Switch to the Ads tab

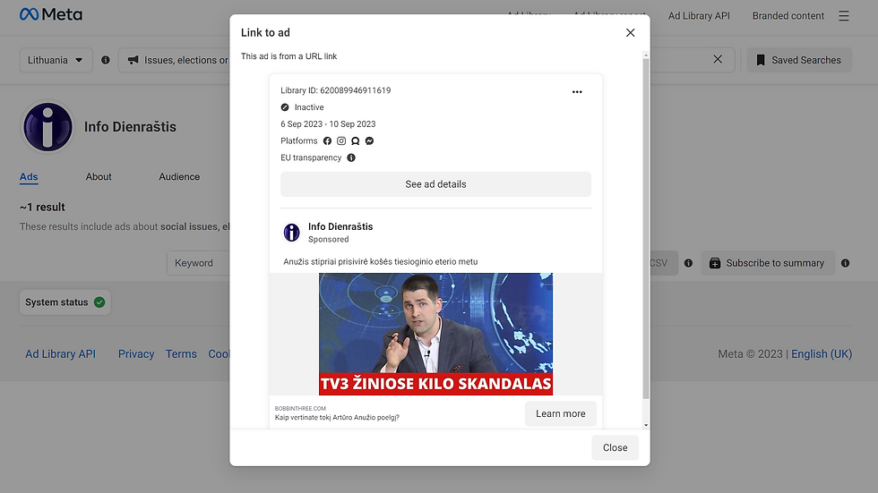29,176
